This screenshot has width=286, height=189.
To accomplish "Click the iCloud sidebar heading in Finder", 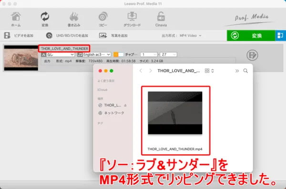I will click(102, 90).
